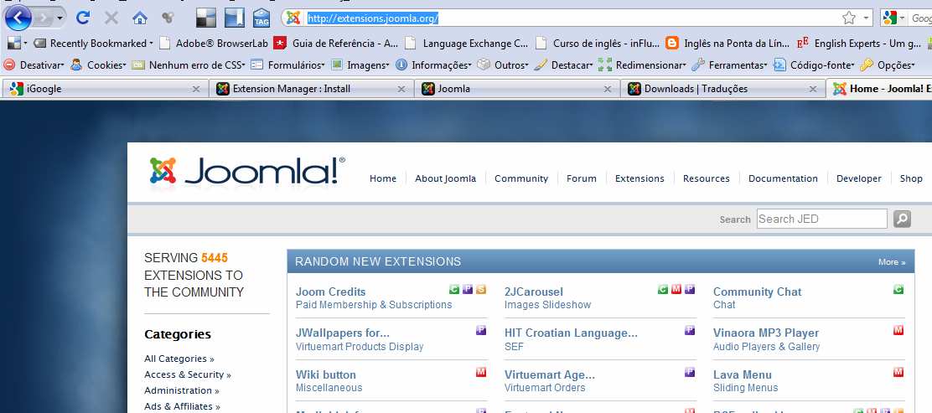This screenshot has height=413, width=932.
Task: Open the HIT Croatian Language extension
Action: 571,333
